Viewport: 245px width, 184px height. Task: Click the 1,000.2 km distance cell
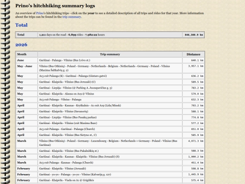tap(193, 157)
